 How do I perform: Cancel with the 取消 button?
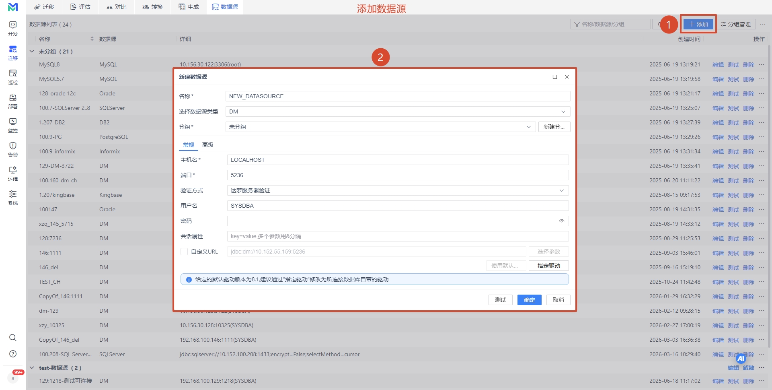pos(558,300)
